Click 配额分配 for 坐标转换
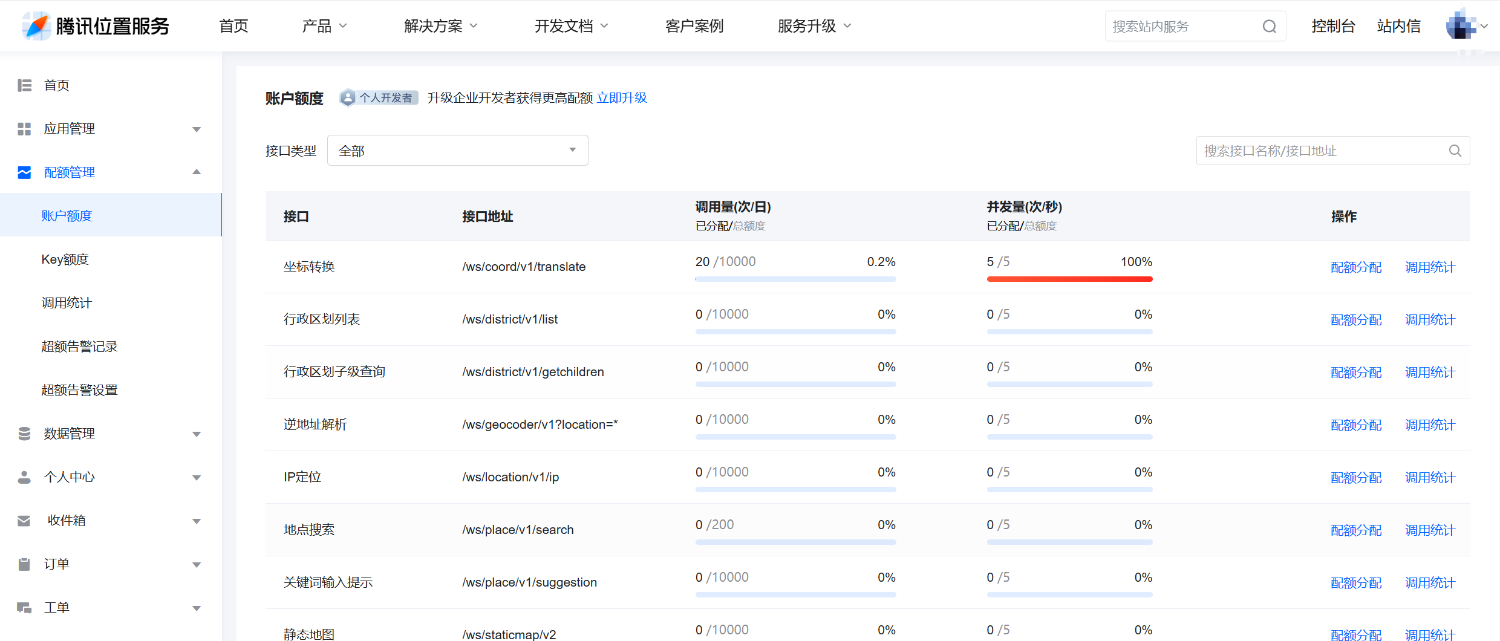The image size is (1500, 641). tap(1356, 267)
